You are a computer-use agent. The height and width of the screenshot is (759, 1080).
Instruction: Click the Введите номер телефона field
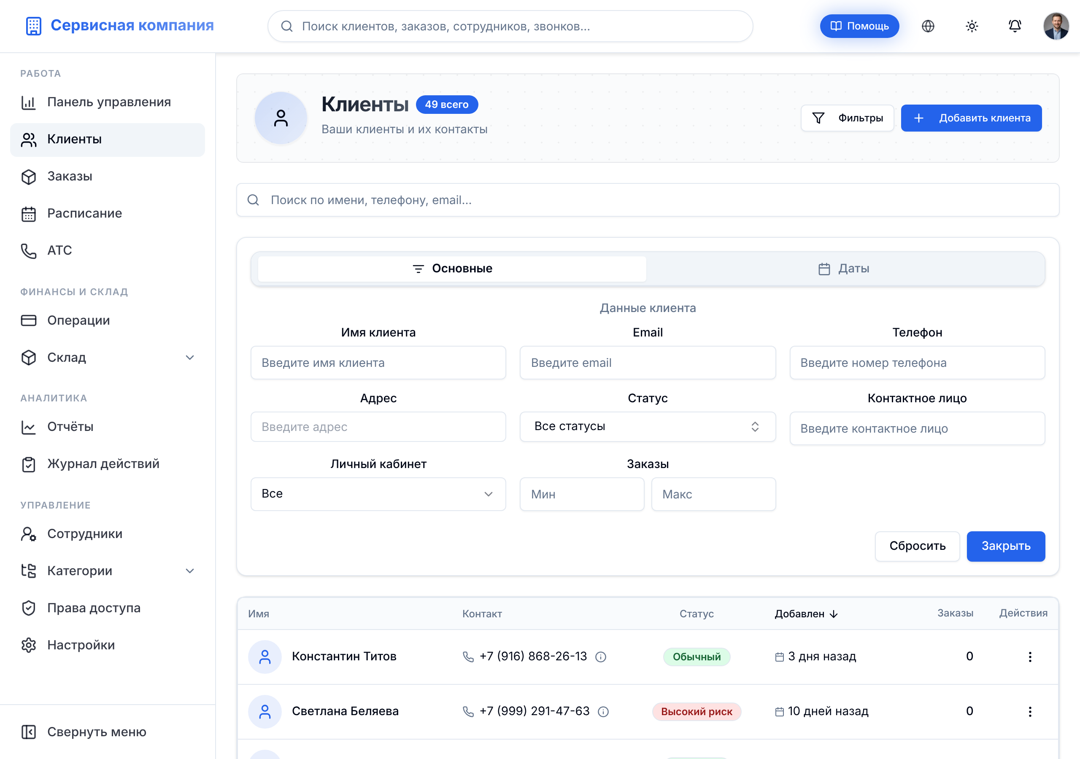[x=917, y=363]
